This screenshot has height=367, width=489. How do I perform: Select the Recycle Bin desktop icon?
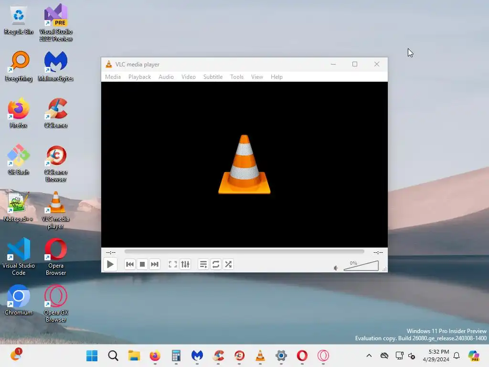[x=19, y=21]
